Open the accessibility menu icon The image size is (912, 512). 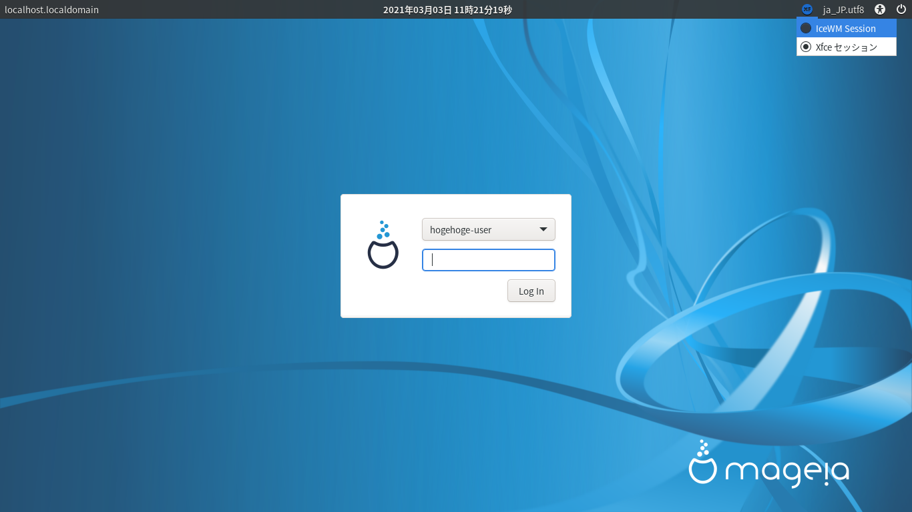(x=880, y=9)
